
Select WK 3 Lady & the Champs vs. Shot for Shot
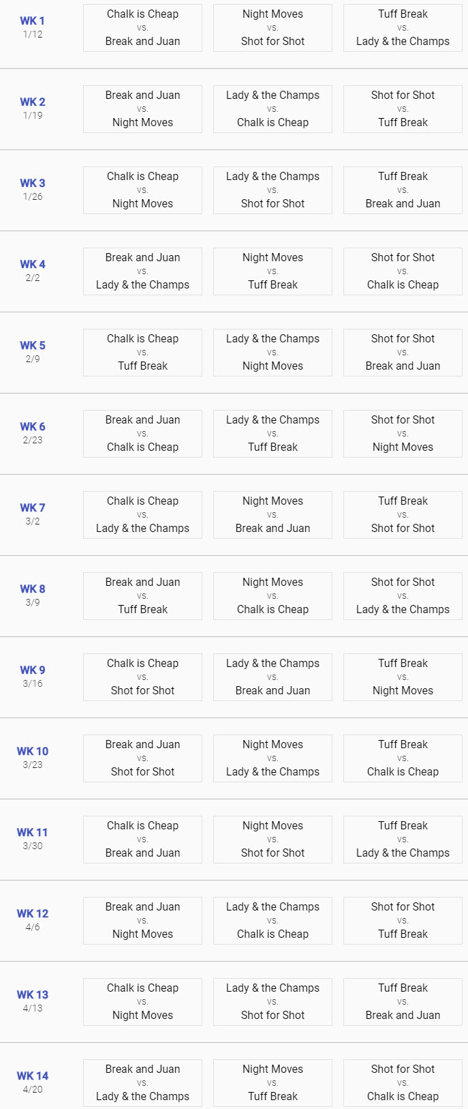point(272,190)
